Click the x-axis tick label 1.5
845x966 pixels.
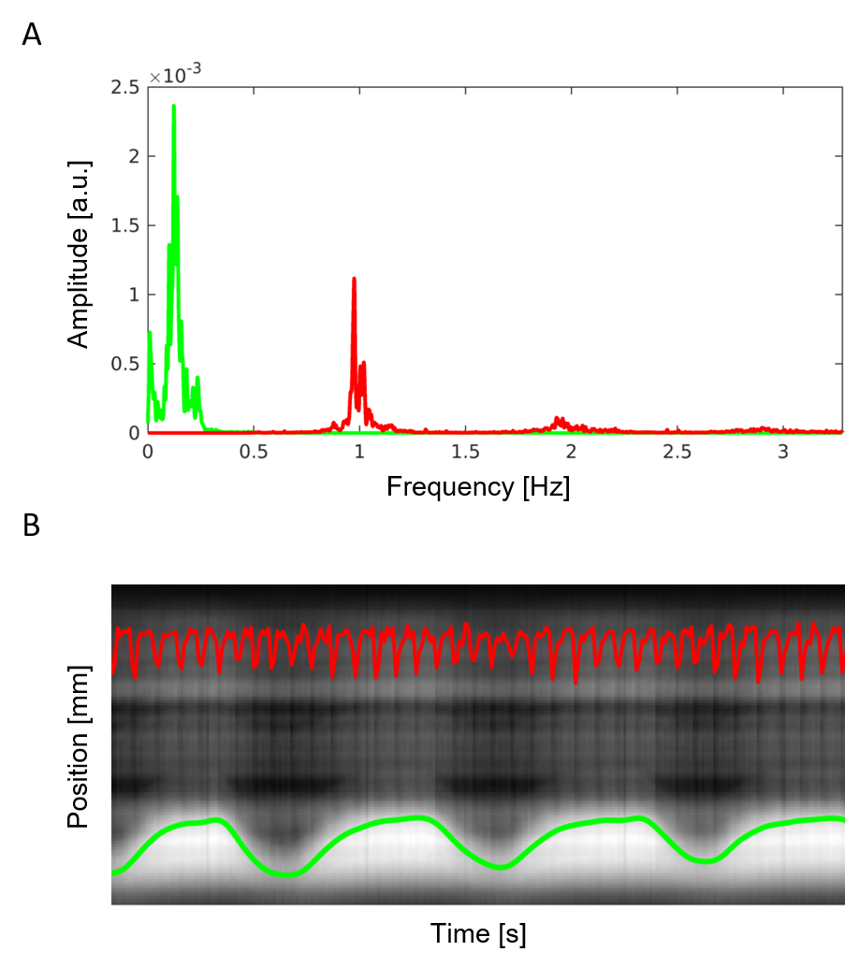465,452
